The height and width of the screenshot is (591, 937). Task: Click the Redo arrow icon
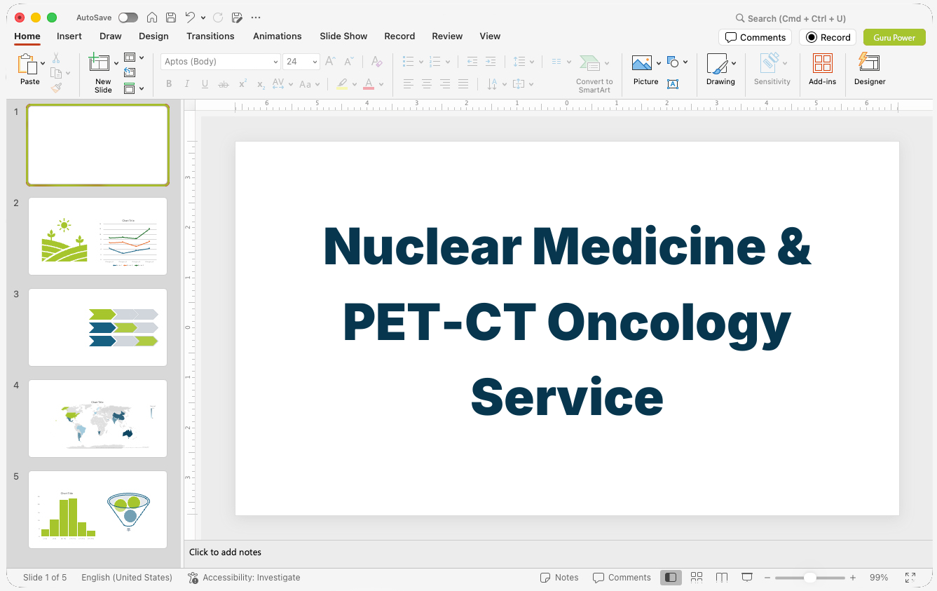(x=218, y=18)
